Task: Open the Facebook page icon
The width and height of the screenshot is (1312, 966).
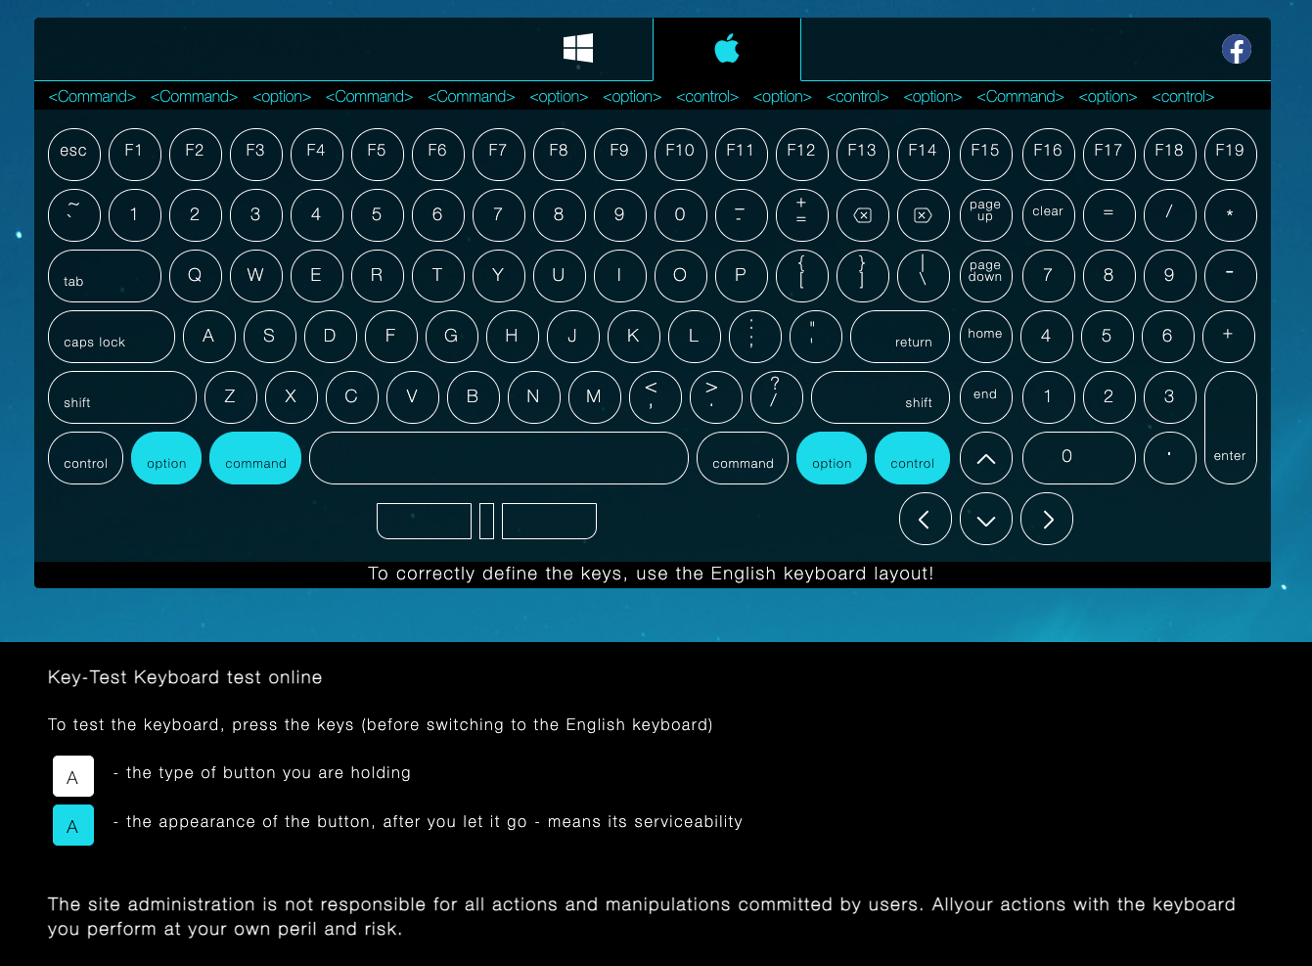Action: click(x=1236, y=49)
